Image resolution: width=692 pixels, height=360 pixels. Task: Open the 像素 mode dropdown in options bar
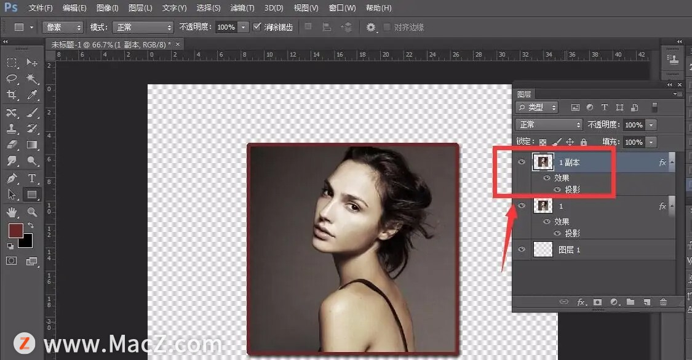(62, 28)
